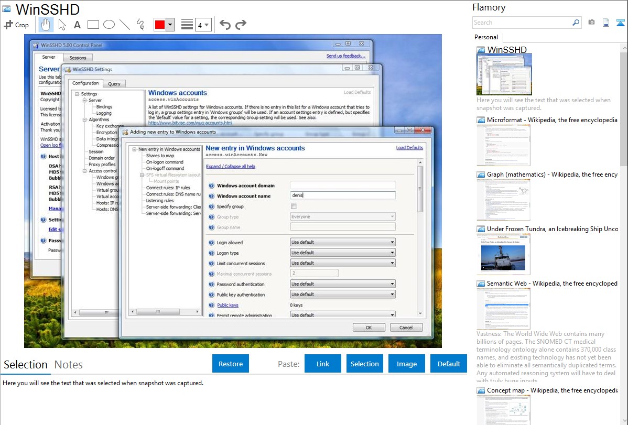Switch to the Selection tab
Viewport: 628px width, 425px height.
26,365
